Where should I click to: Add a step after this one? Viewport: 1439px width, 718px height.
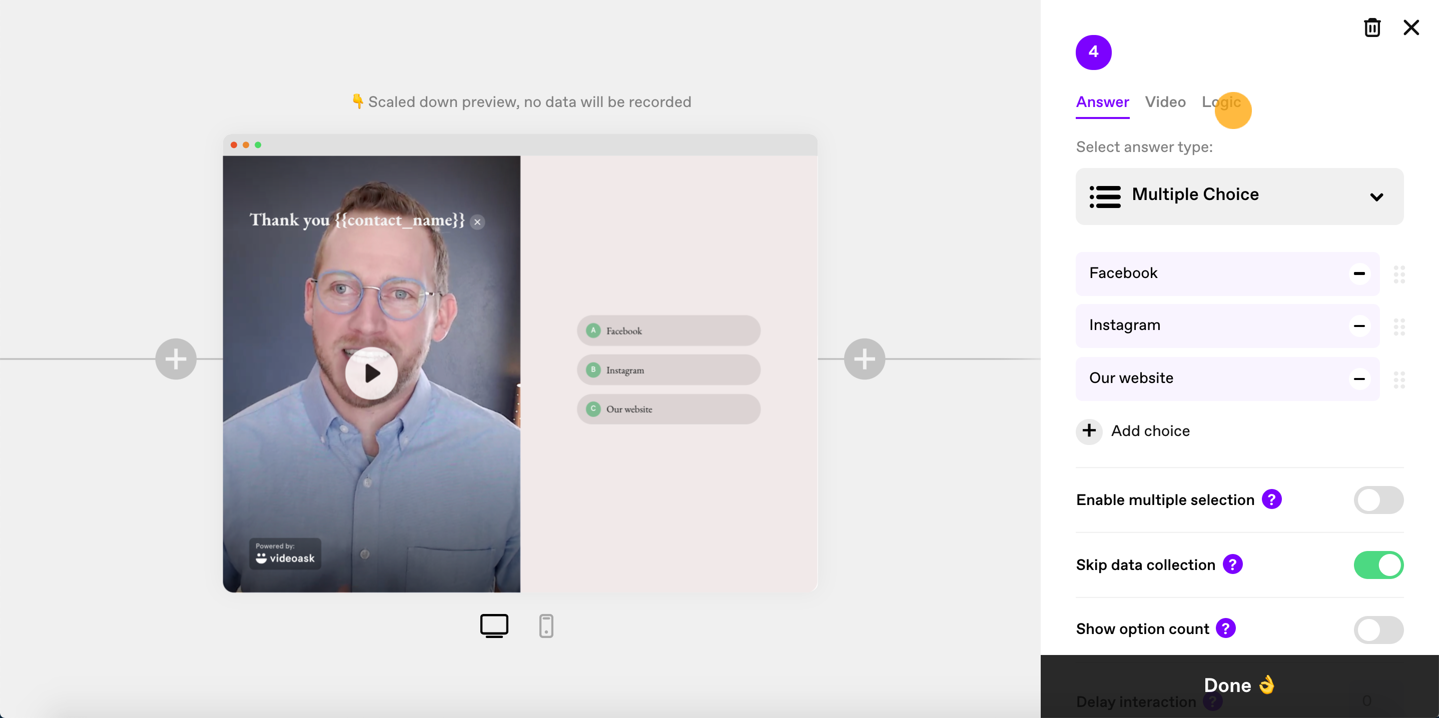864,359
